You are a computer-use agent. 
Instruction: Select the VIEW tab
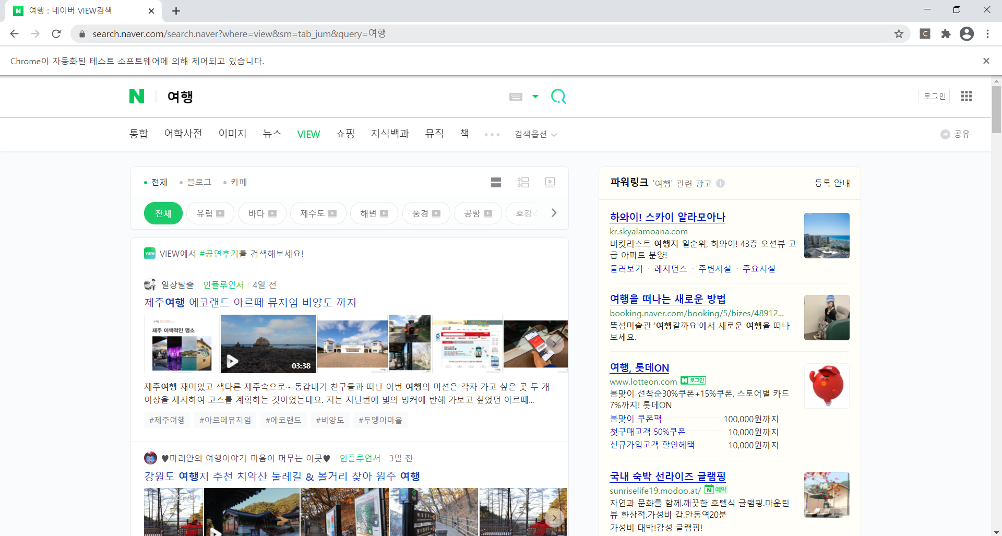[308, 134]
